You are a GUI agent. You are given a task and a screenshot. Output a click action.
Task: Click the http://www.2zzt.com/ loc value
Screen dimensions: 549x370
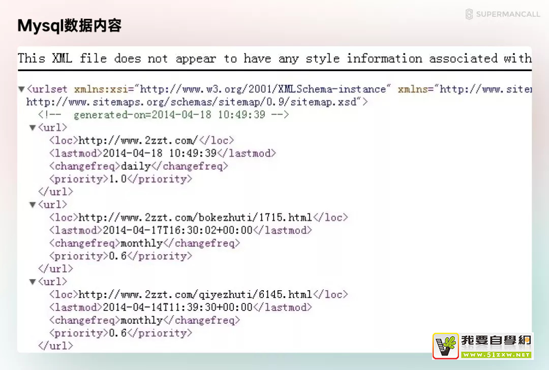tap(137, 140)
